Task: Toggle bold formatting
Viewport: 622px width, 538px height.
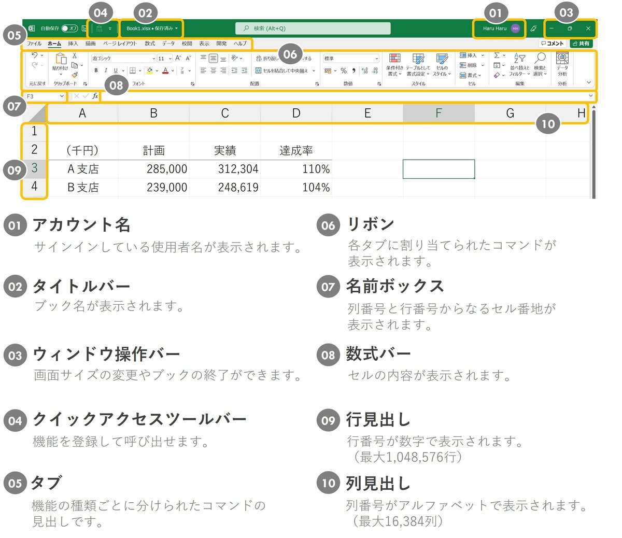Action: click(96, 70)
